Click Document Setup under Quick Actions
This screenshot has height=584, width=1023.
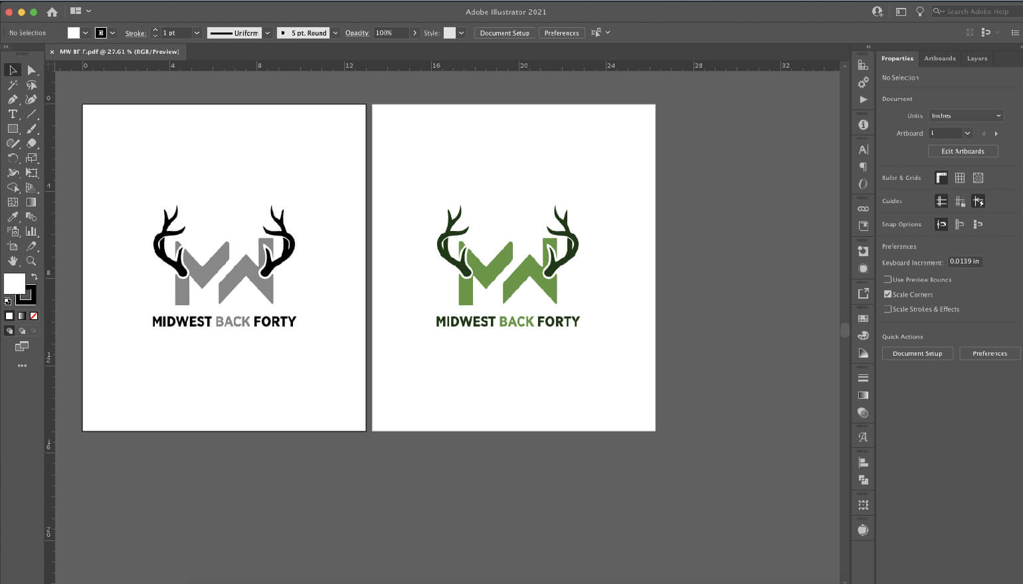(x=917, y=354)
